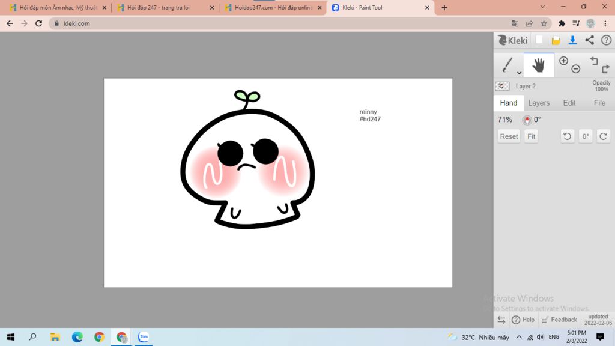Screen dimensions: 615x346
Task: Open a new browser tab
Action: pyautogui.click(x=444, y=7)
